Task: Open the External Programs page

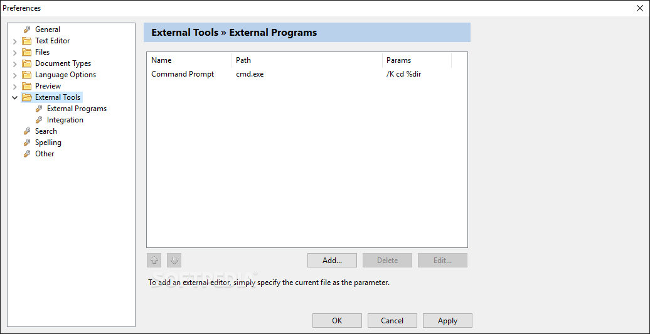Action: tap(77, 109)
